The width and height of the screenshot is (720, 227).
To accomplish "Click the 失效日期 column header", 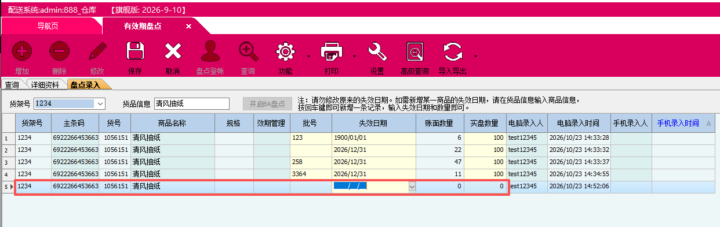I will tap(373, 123).
